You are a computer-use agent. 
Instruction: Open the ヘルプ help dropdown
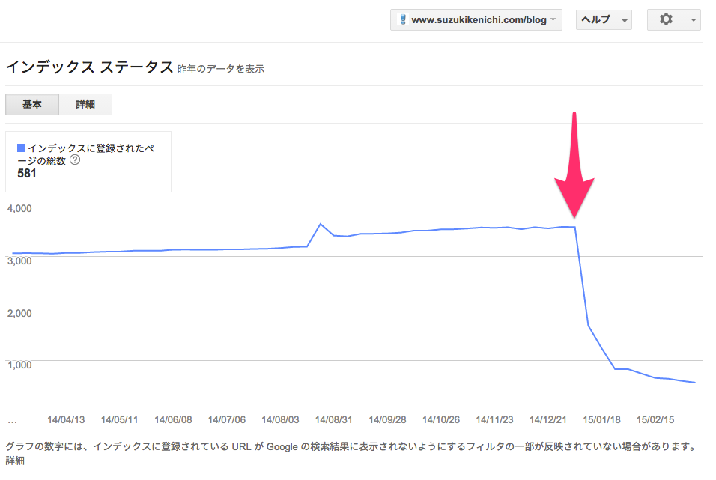pyautogui.click(x=604, y=20)
